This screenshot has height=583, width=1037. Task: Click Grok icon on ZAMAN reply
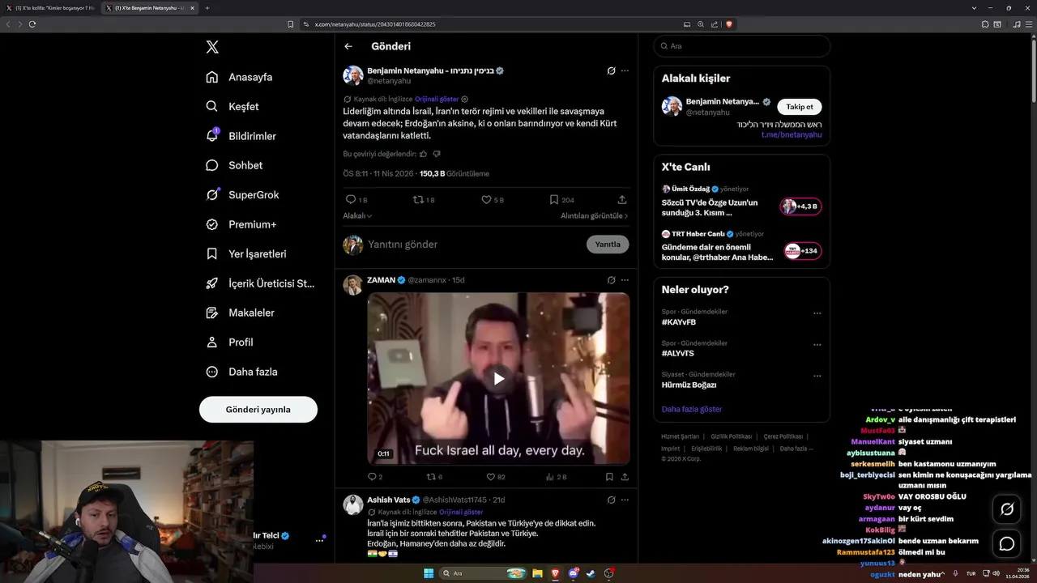[x=612, y=279]
